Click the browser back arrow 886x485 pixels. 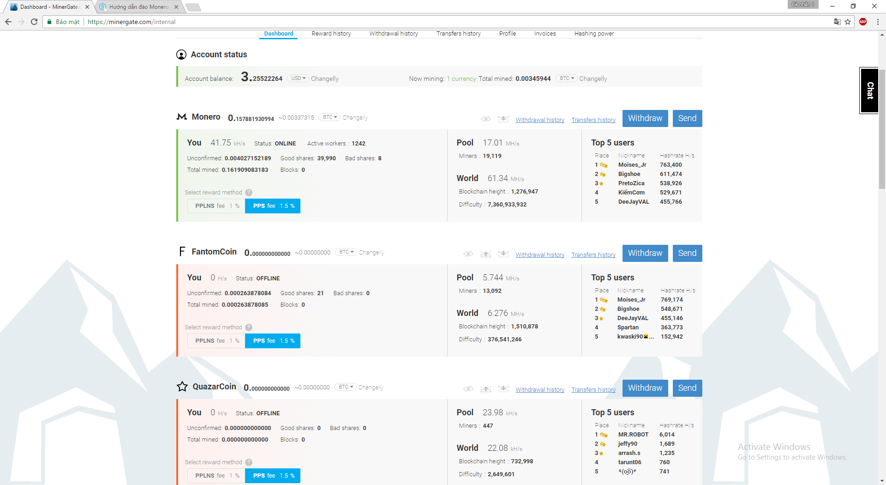8,22
